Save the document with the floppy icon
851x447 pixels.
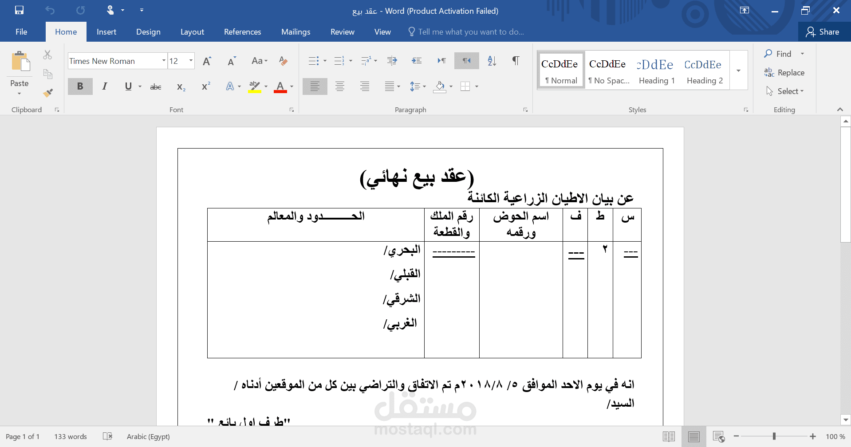point(19,10)
